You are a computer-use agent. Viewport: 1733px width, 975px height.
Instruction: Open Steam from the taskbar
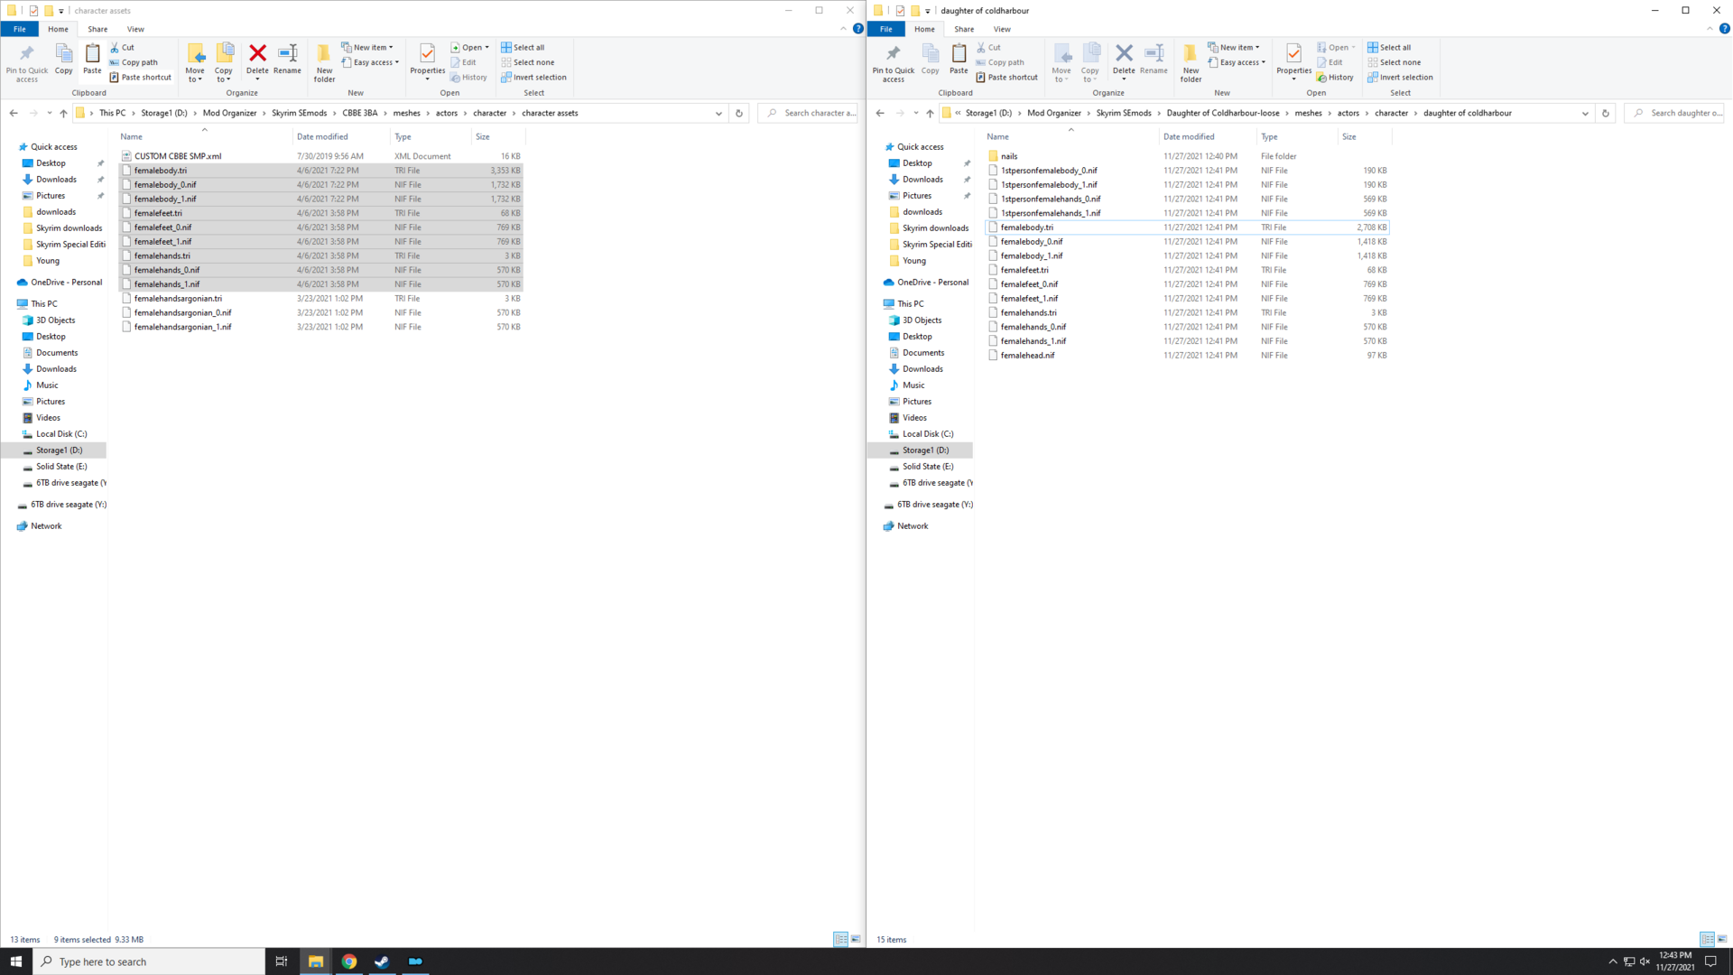[x=382, y=961]
